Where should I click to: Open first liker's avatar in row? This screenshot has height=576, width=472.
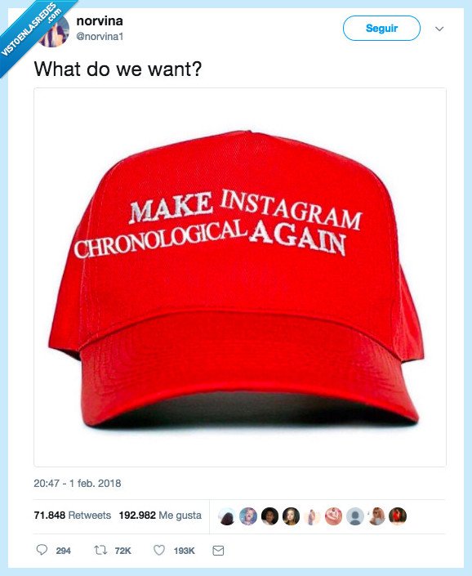click(x=227, y=516)
